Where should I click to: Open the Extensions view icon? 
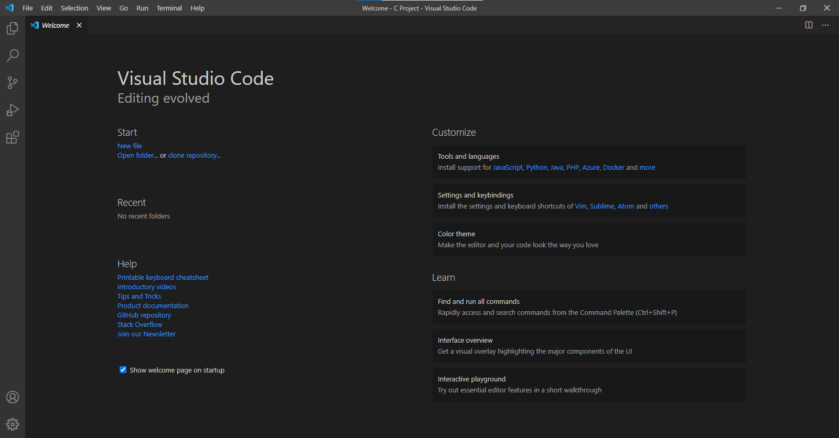pos(13,137)
